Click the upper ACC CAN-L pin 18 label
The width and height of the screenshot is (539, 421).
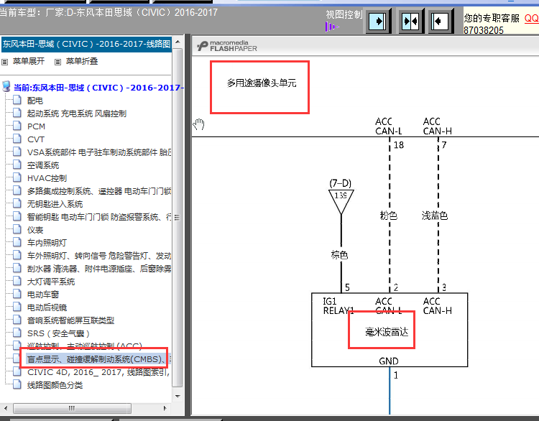[389, 126]
